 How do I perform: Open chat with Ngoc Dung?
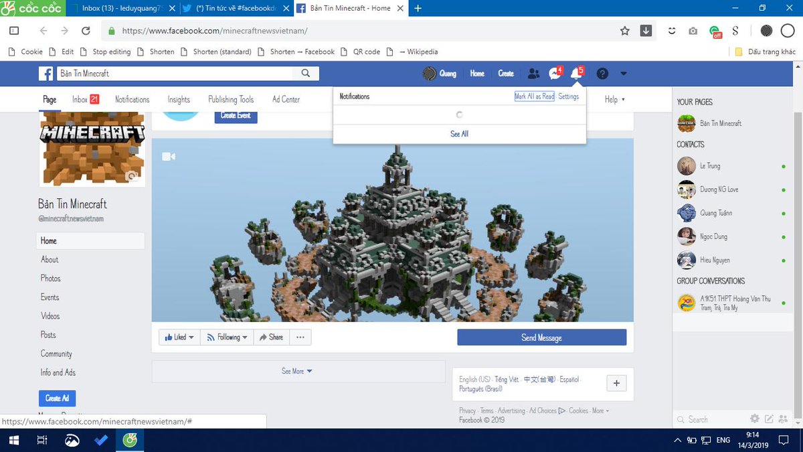[x=732, y=236]
